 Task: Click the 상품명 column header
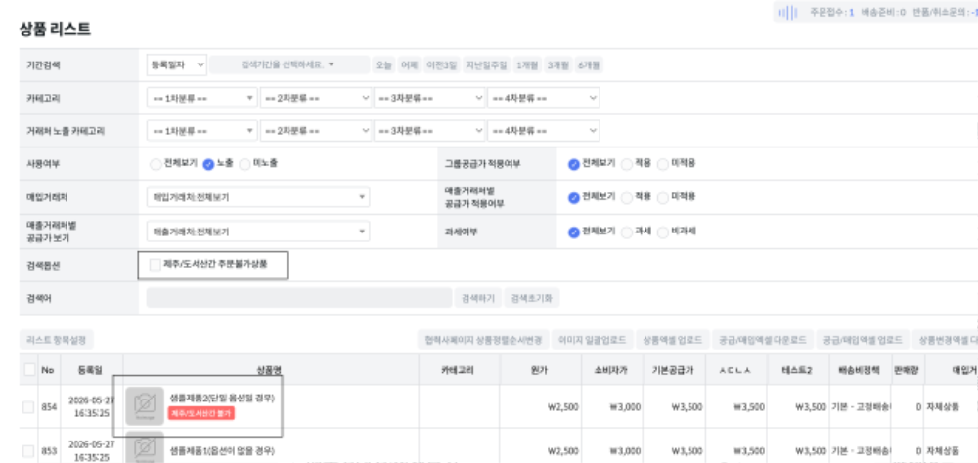point(271,369)
